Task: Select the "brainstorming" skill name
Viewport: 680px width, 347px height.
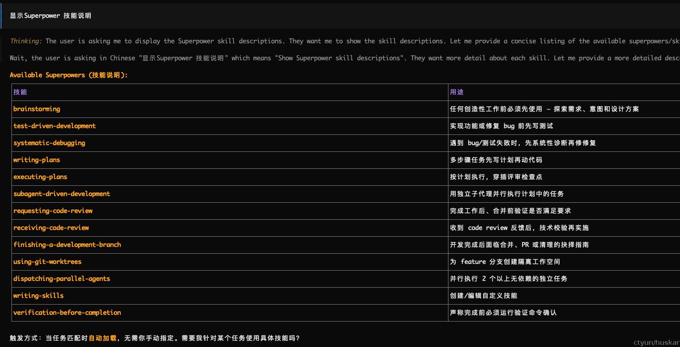Action: coord(37,109)
